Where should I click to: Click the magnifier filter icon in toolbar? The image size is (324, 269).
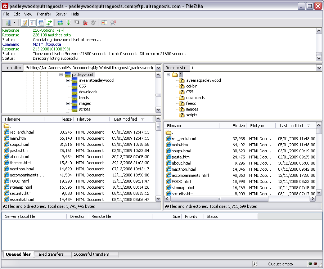[x=113, y=23]
